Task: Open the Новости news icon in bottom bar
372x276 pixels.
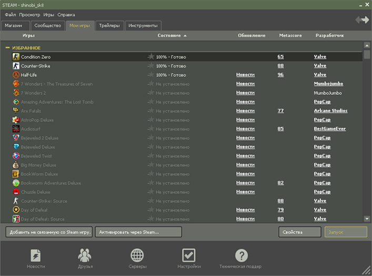Action: (36, 255)
